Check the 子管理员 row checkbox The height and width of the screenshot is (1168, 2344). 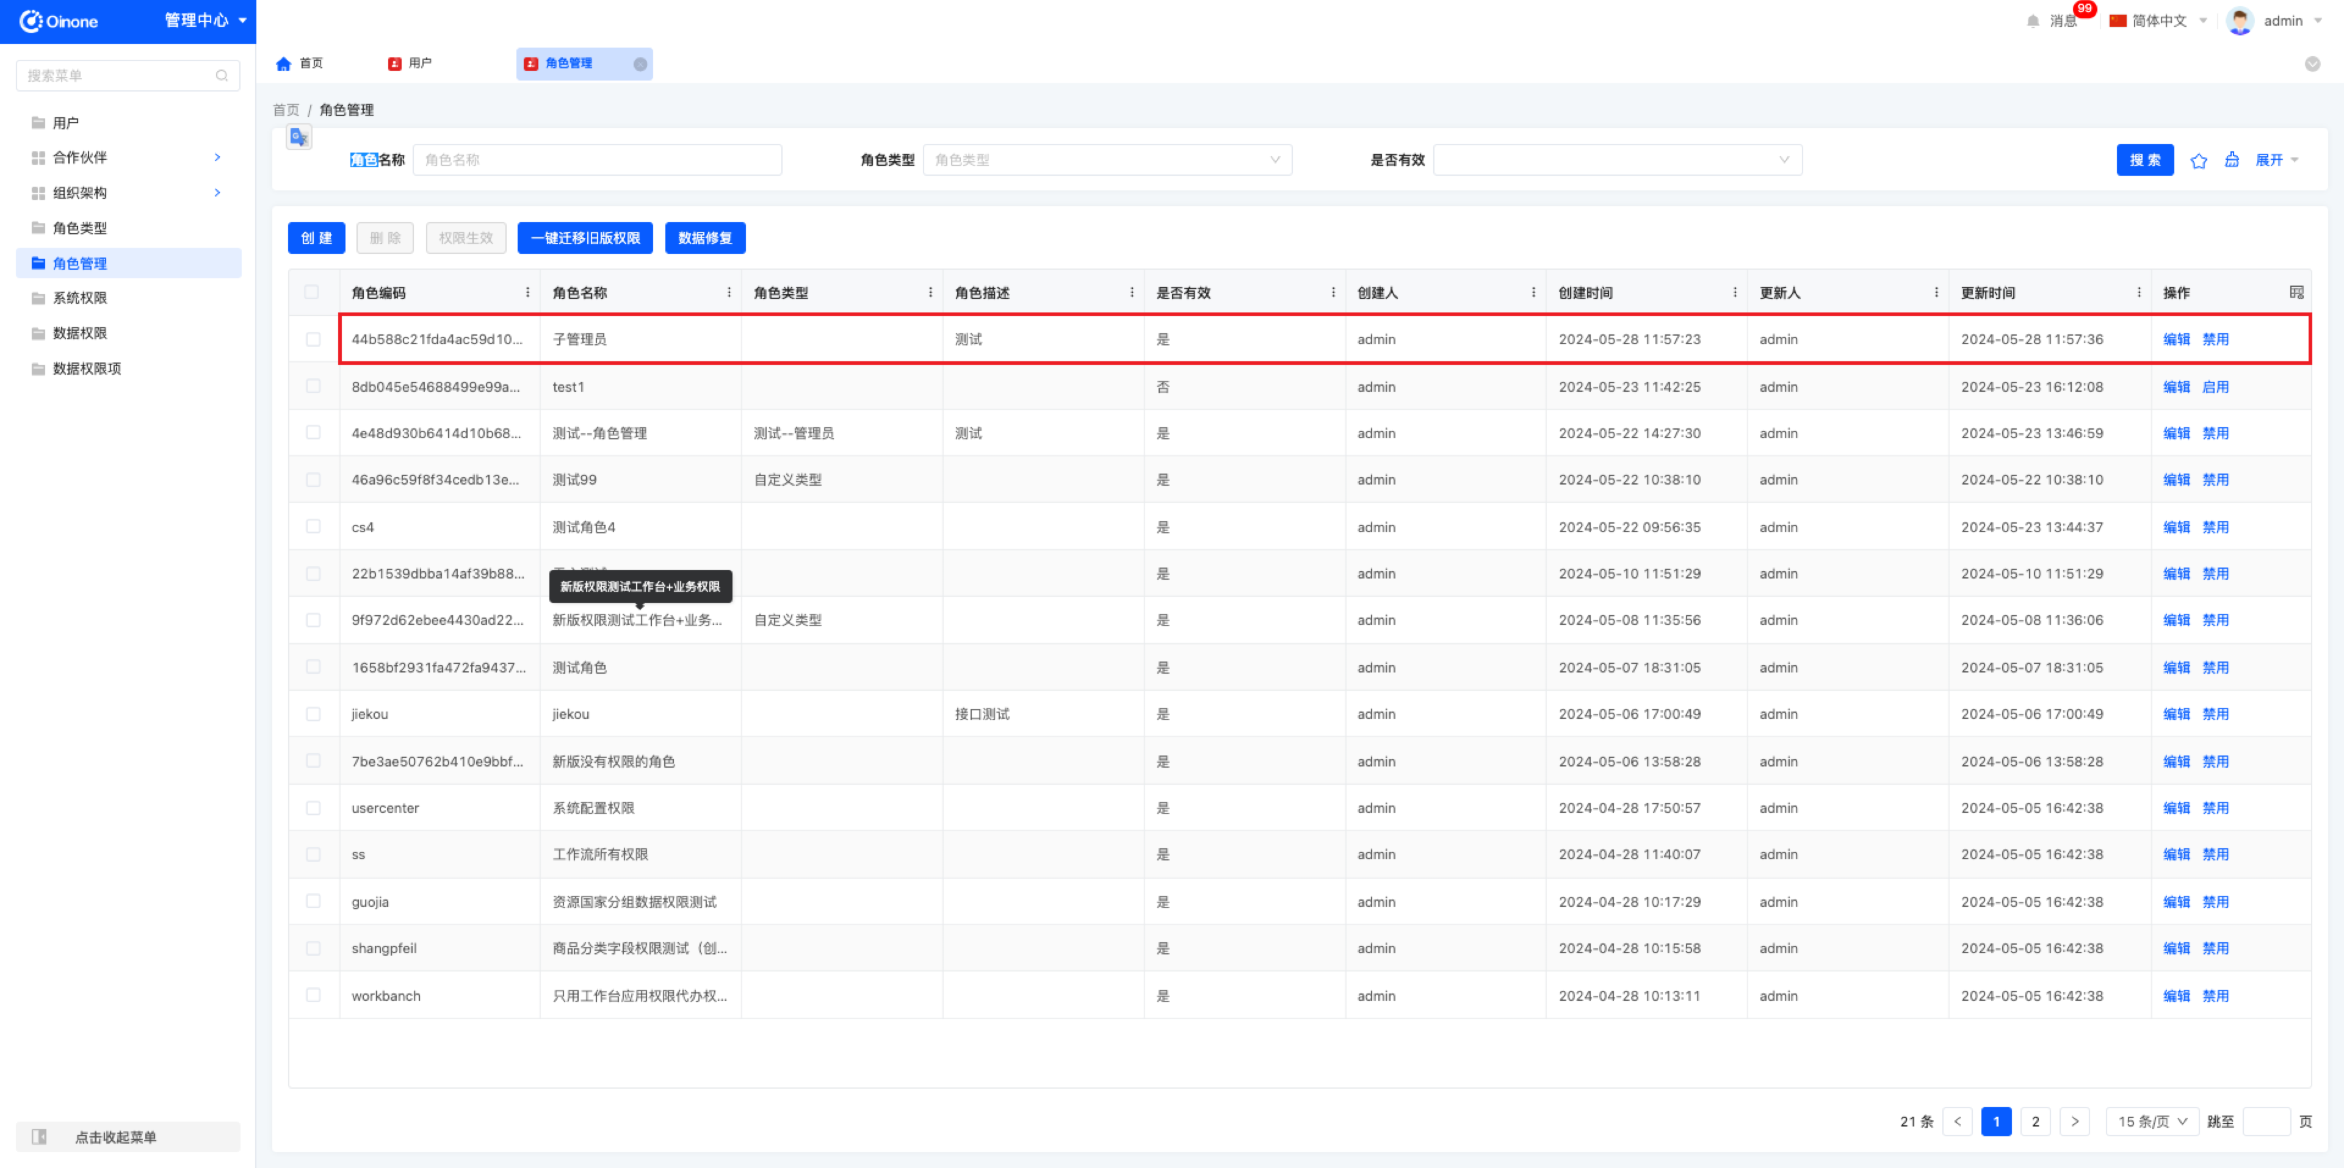[313, 339]
